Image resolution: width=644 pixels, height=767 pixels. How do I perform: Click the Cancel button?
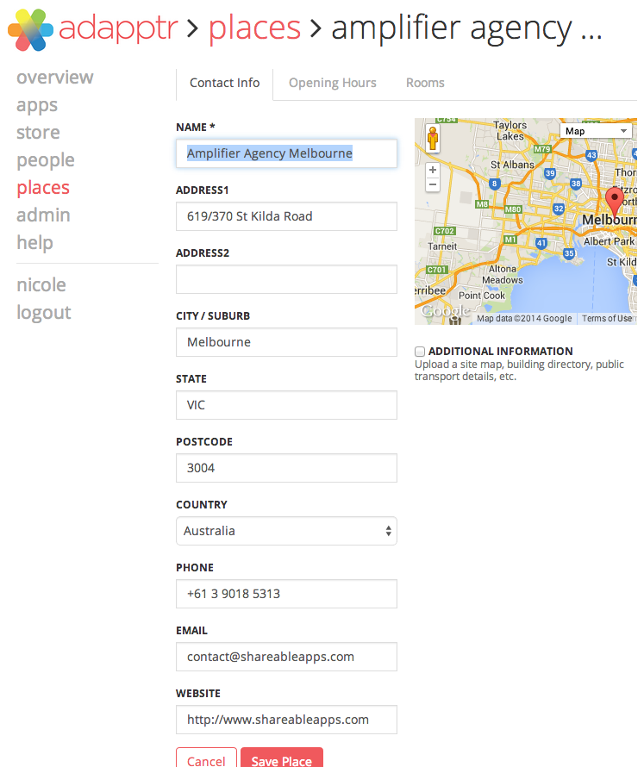(206, 758)
